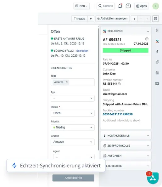
Task: Open the Status dropdown showing Offen
Action: (x=73, y=113)
